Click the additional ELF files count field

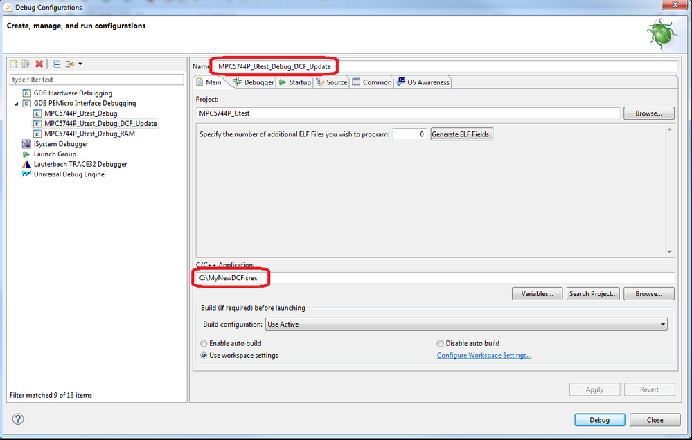coord(409,134)
